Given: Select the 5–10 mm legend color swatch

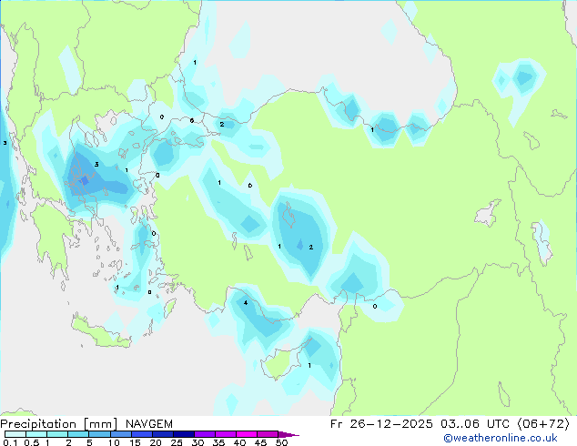Looking at the screenshot, I should pyautogui.click(x=99, y=434).
